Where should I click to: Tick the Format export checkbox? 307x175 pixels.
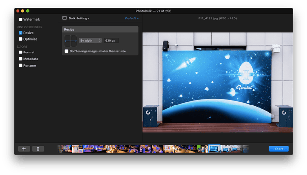pos(20,52)
